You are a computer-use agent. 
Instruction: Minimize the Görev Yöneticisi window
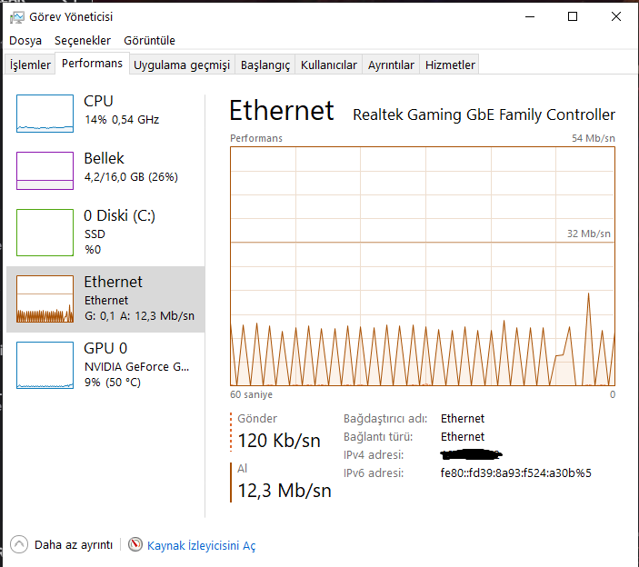[530, 16]
